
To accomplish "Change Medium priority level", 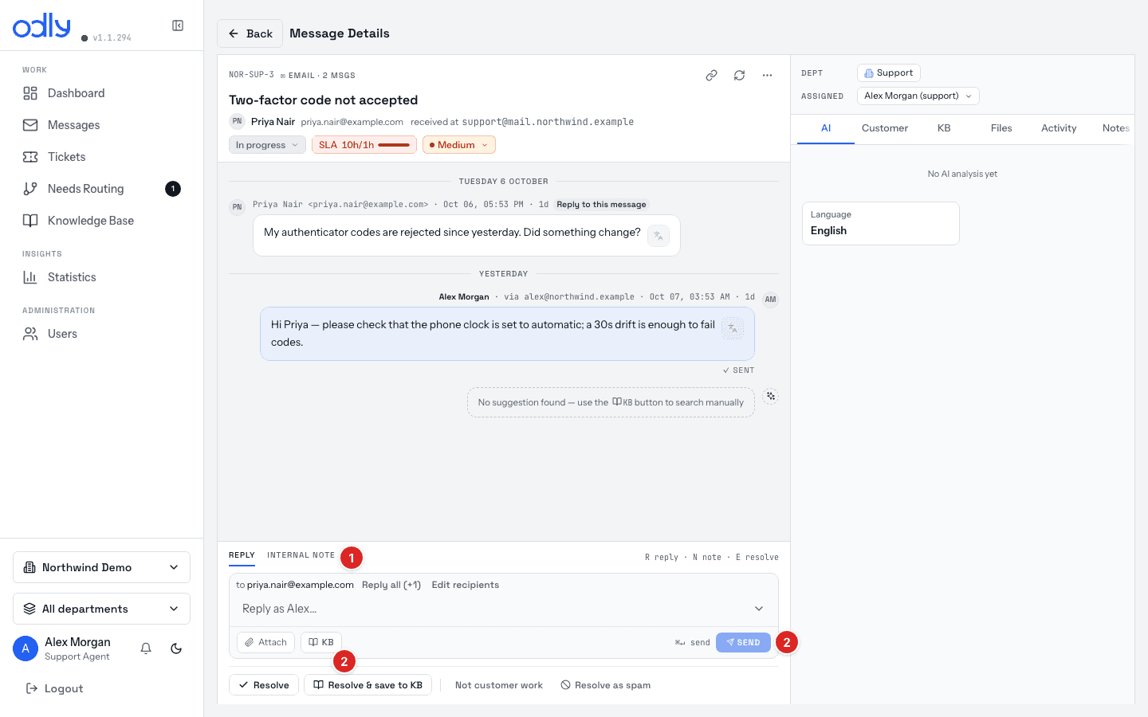I will coord(459,145).
